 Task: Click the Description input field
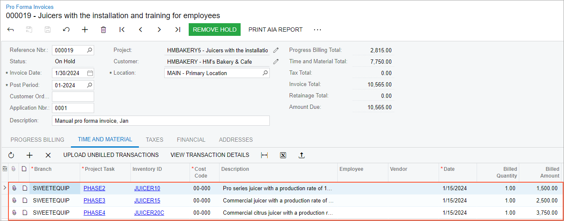pyautogui.click(x=161, y=121)
